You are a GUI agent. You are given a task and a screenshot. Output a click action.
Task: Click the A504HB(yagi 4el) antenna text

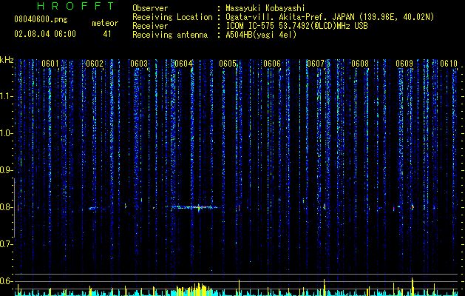261,35
